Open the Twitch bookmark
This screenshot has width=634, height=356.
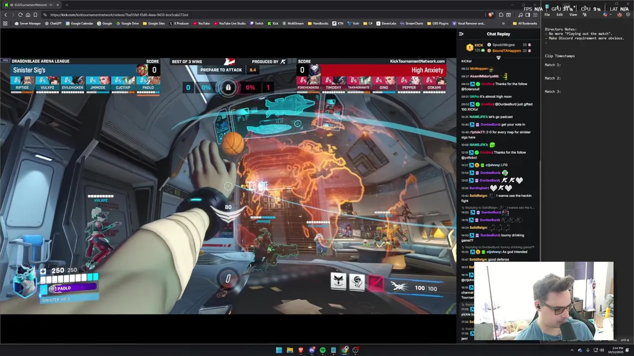point(257,23)
